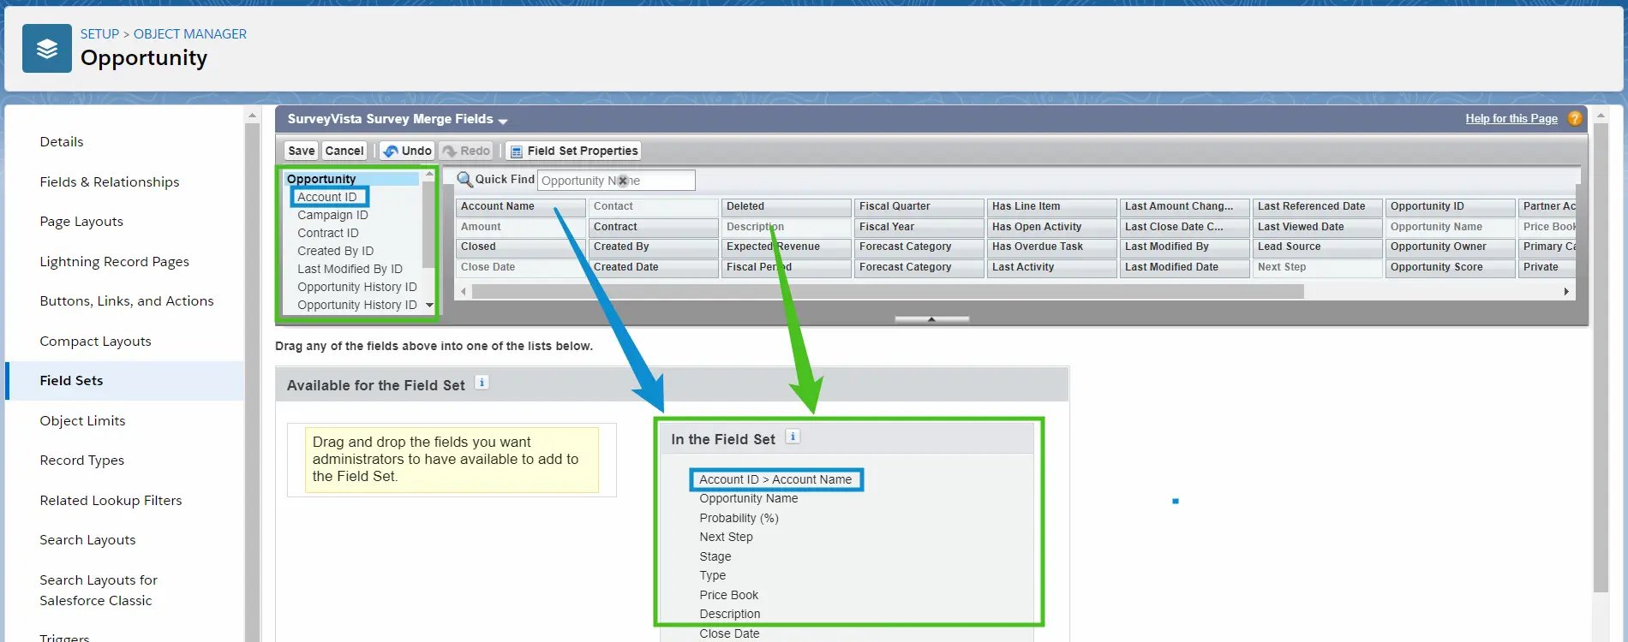
Task: Collapse the field palette using the up arrow handle
Action: (931, 318)
